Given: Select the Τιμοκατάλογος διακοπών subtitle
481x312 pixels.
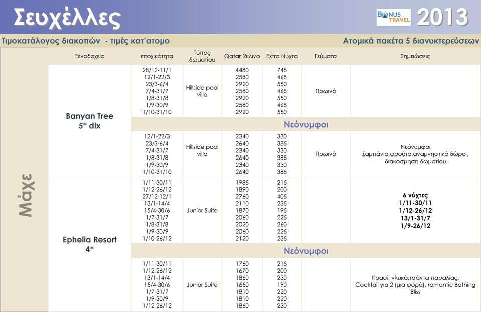Looking at the screenshot, I should coord(86,41).
